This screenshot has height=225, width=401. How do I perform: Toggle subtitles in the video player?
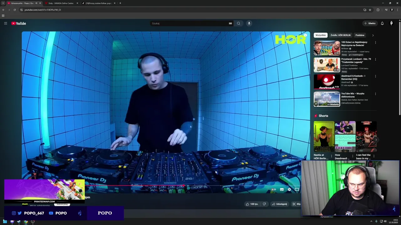[282, 189]
